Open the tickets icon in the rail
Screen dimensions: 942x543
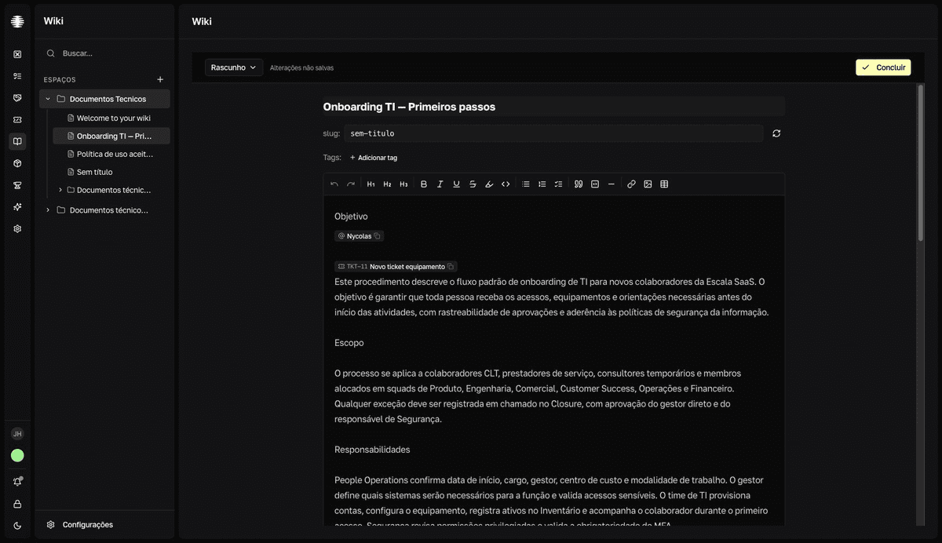tap(17, 120)
